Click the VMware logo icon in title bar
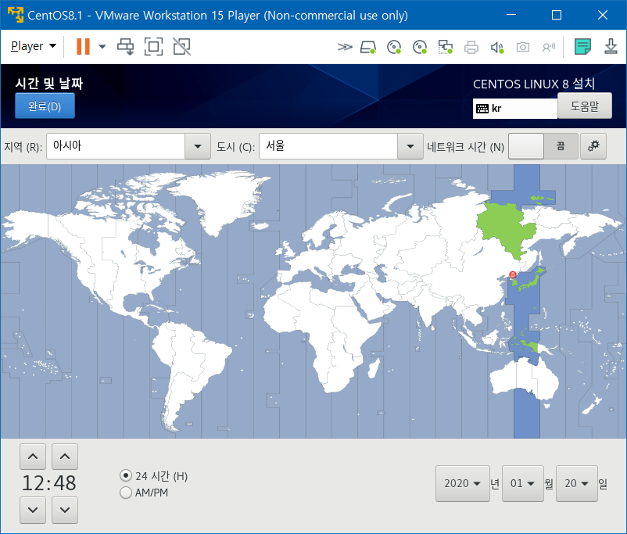The width and height of the screenshot is (627, 534). click(x=16, y=15)
